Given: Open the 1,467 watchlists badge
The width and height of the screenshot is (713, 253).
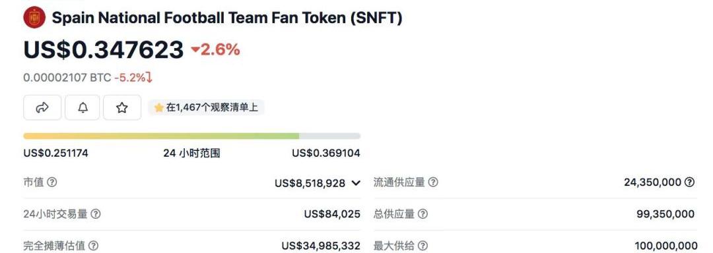Looking at the screenshot, I should point(206,107).
